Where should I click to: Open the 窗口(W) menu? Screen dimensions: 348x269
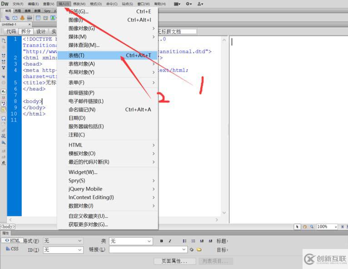pyautogui.click(x=144, y=4)
